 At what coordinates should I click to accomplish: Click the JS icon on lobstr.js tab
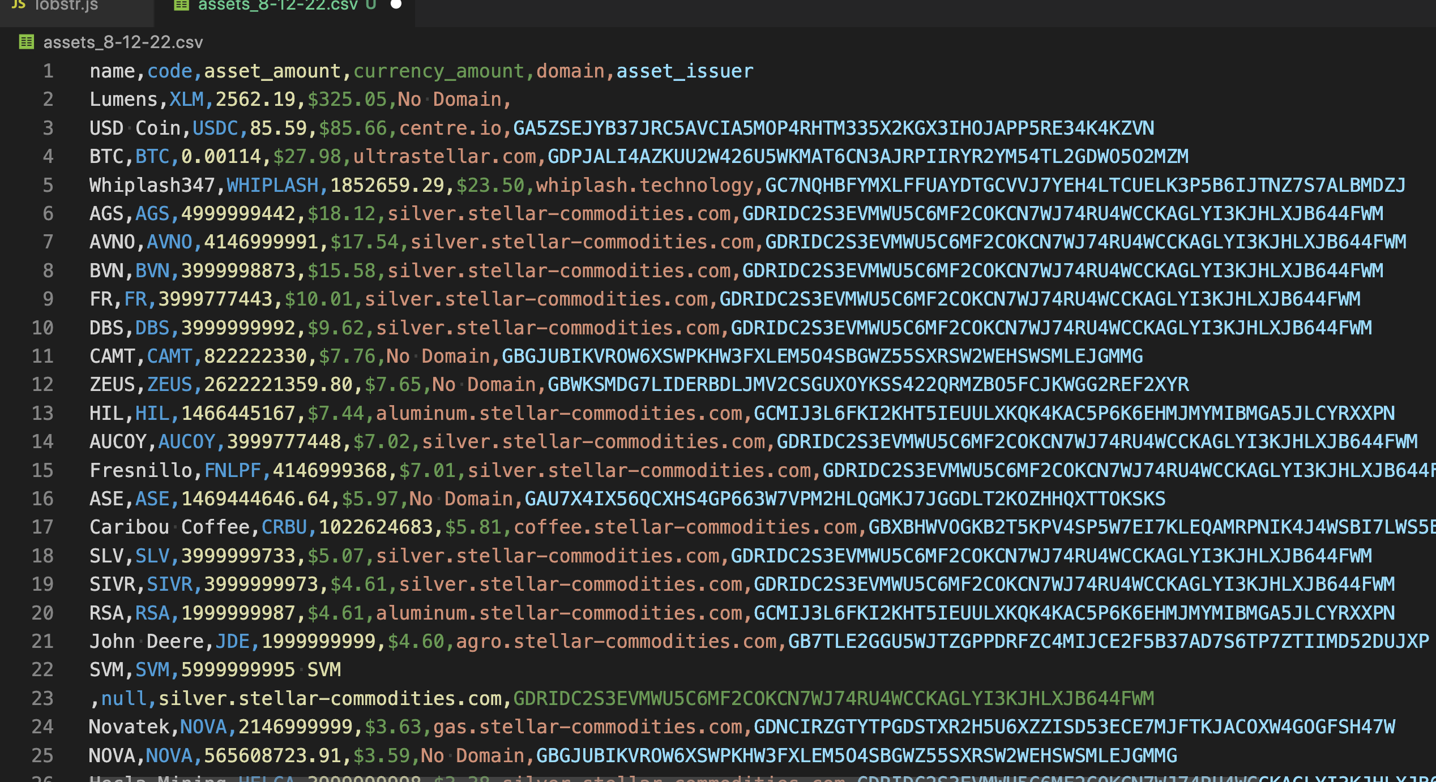click(18, 5)
